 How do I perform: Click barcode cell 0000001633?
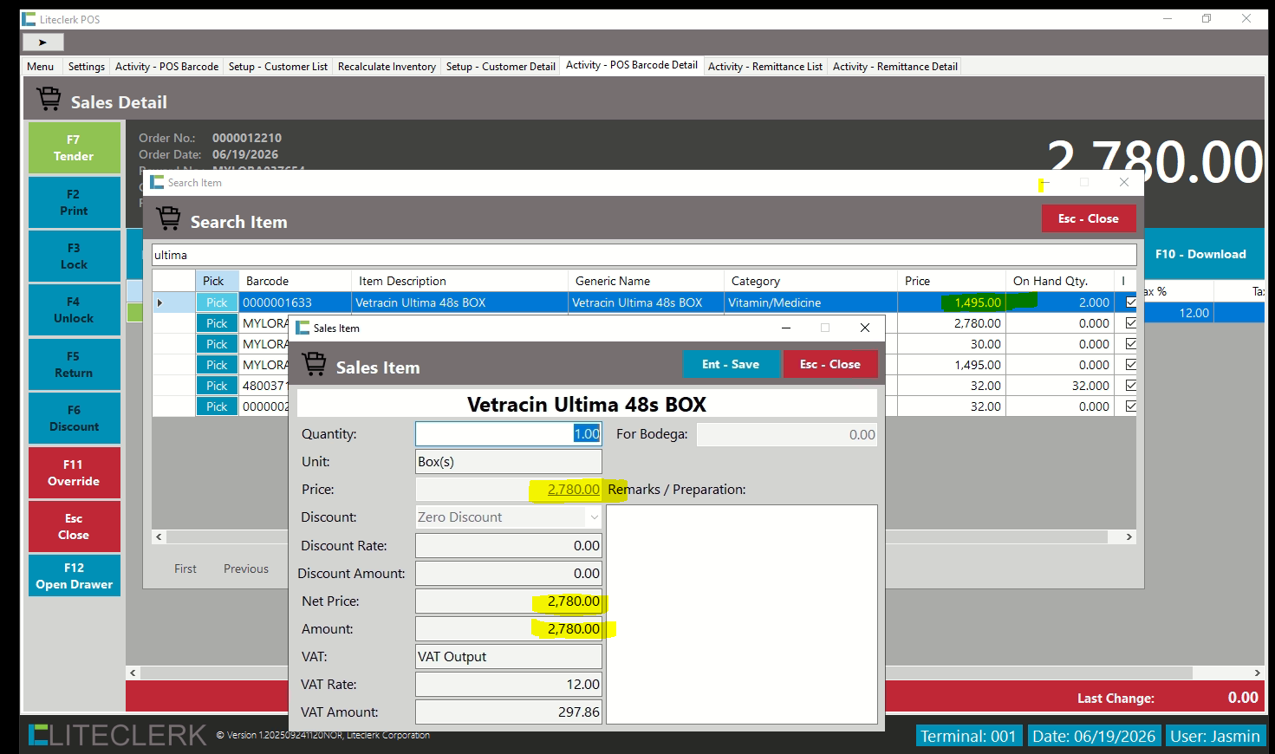point(295,302)
